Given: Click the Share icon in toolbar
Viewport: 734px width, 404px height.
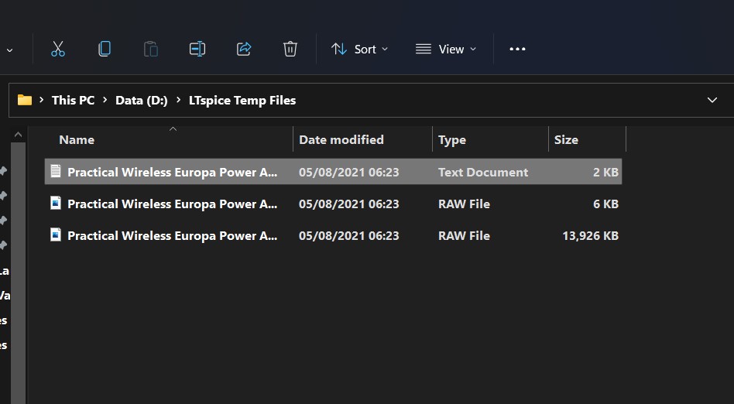Looking at the screenshot, I should pos(244,49).
